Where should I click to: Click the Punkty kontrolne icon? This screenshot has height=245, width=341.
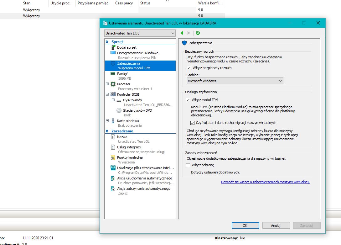coord(113,157)
